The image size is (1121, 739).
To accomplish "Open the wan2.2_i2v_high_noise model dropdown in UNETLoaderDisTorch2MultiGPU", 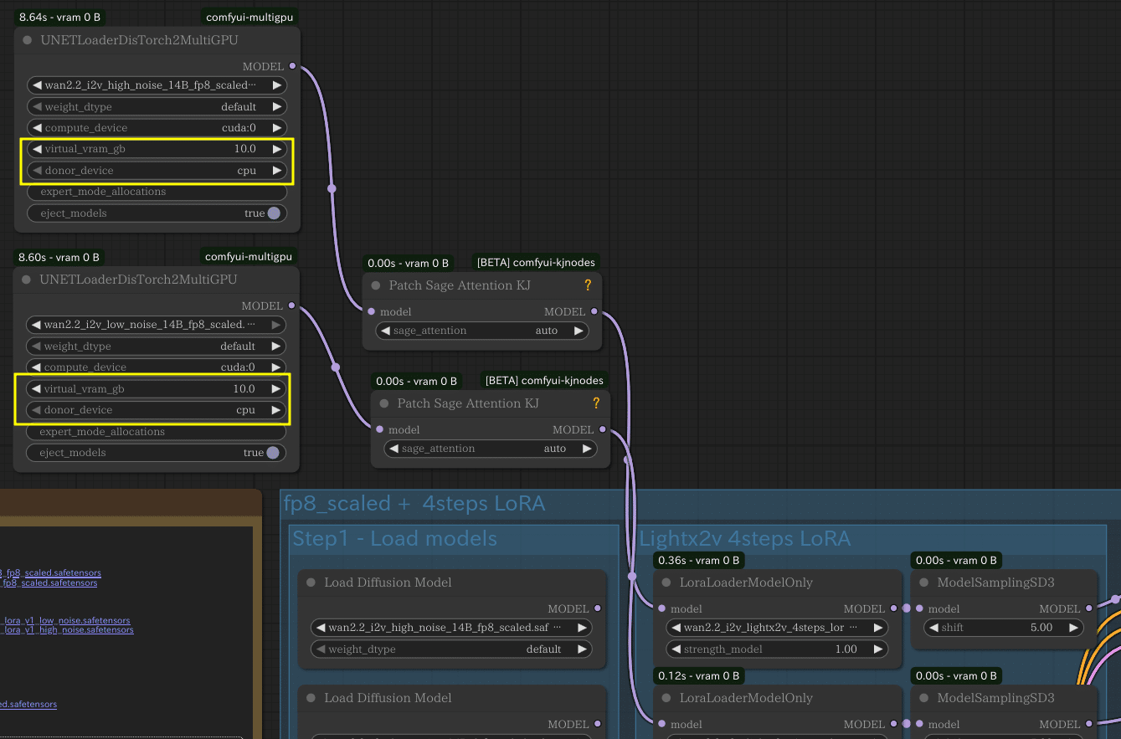I will (x=157, y=85).
